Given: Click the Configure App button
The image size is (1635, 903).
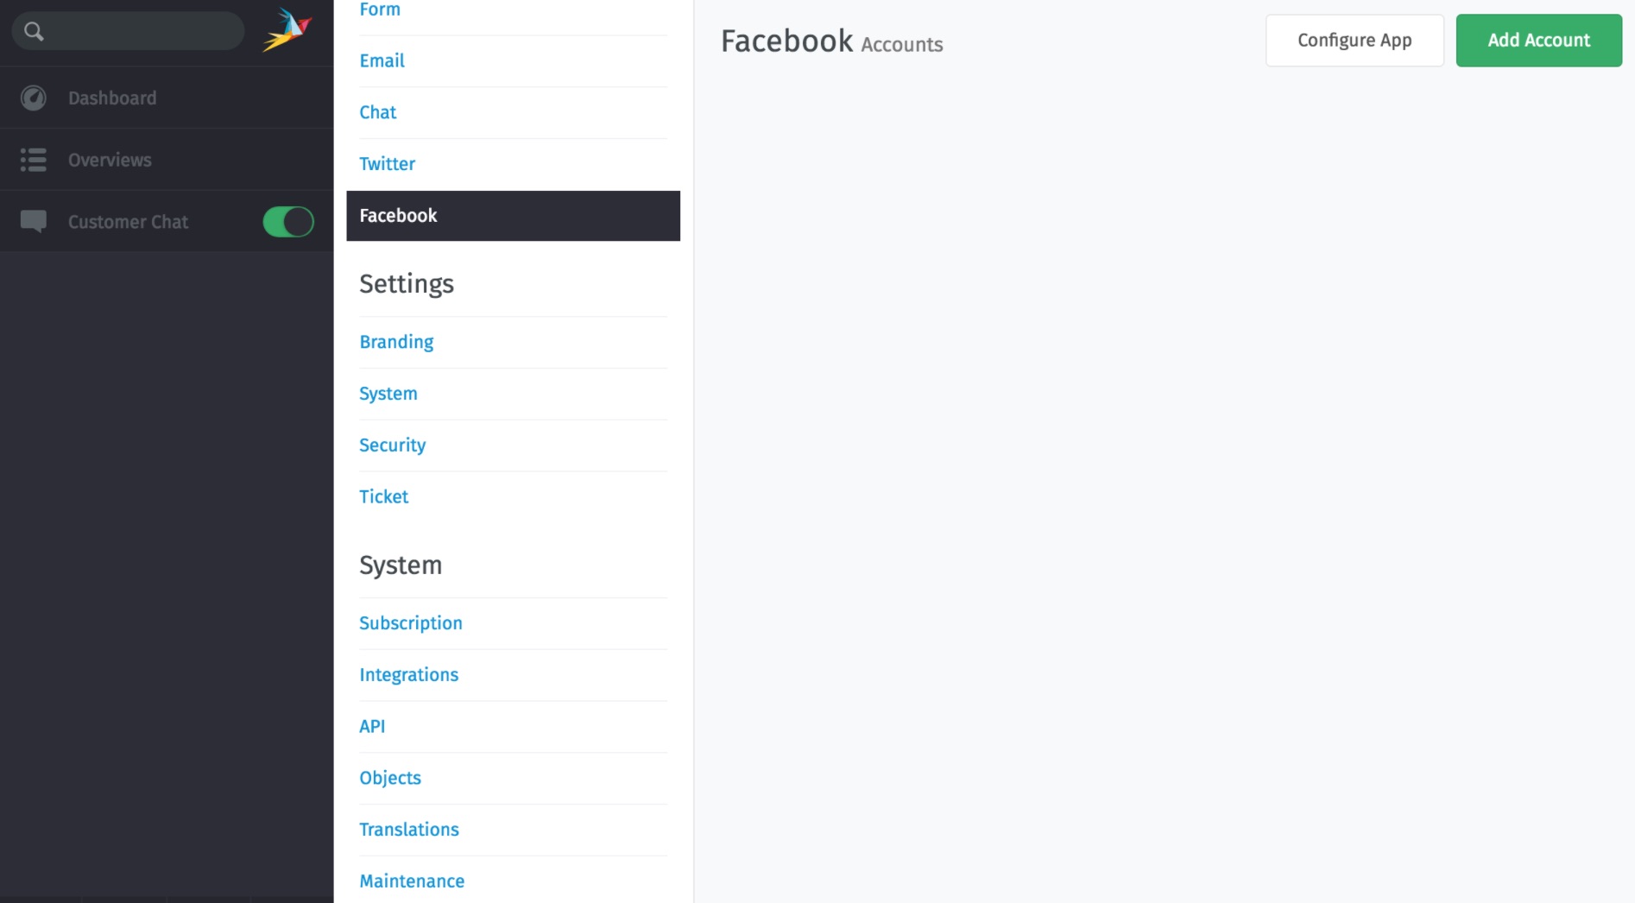Looking at the screenshot, I should (x=1354, y=41).
